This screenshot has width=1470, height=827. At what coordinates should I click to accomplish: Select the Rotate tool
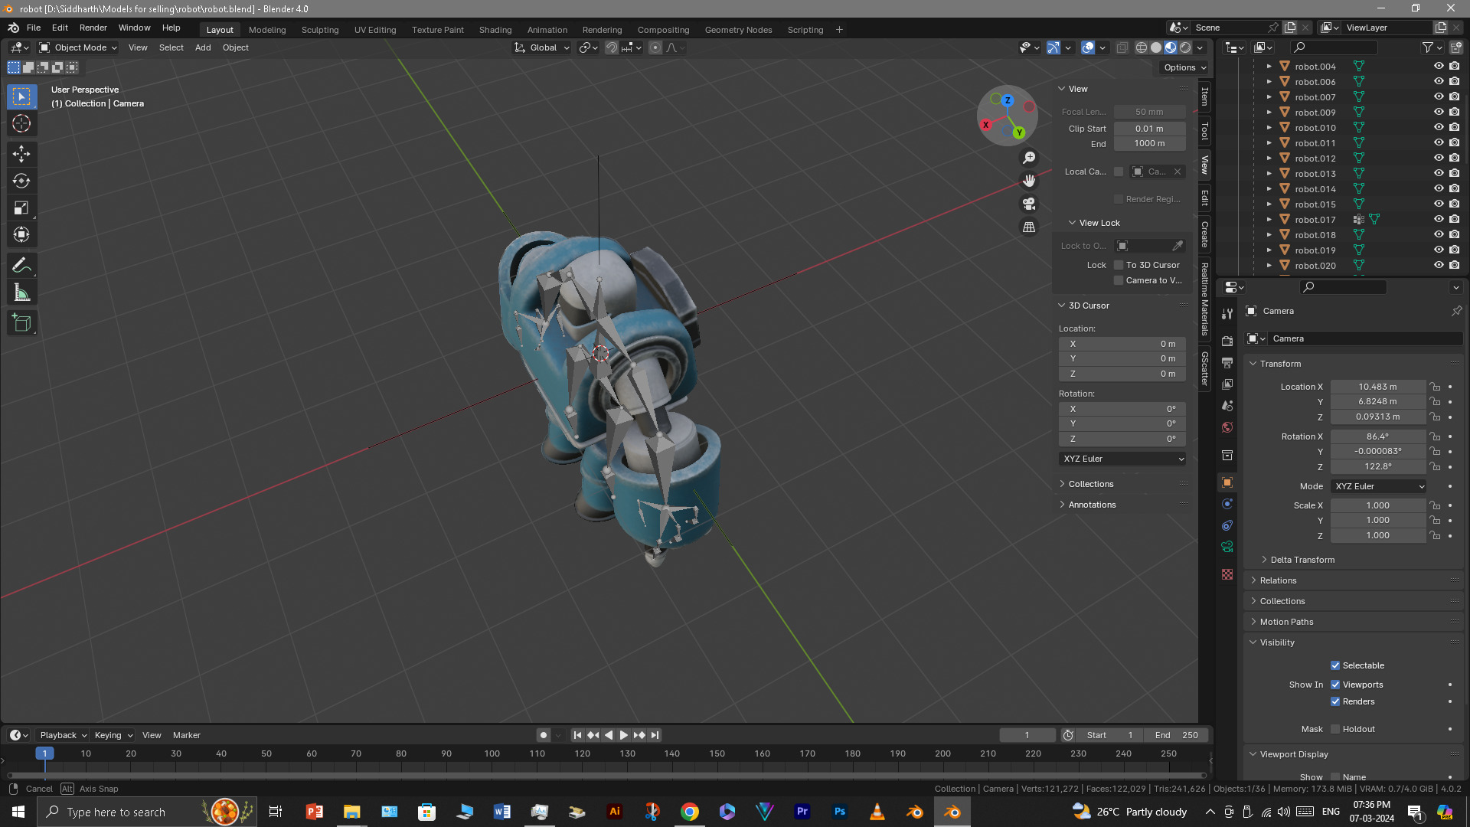point(21,181)
